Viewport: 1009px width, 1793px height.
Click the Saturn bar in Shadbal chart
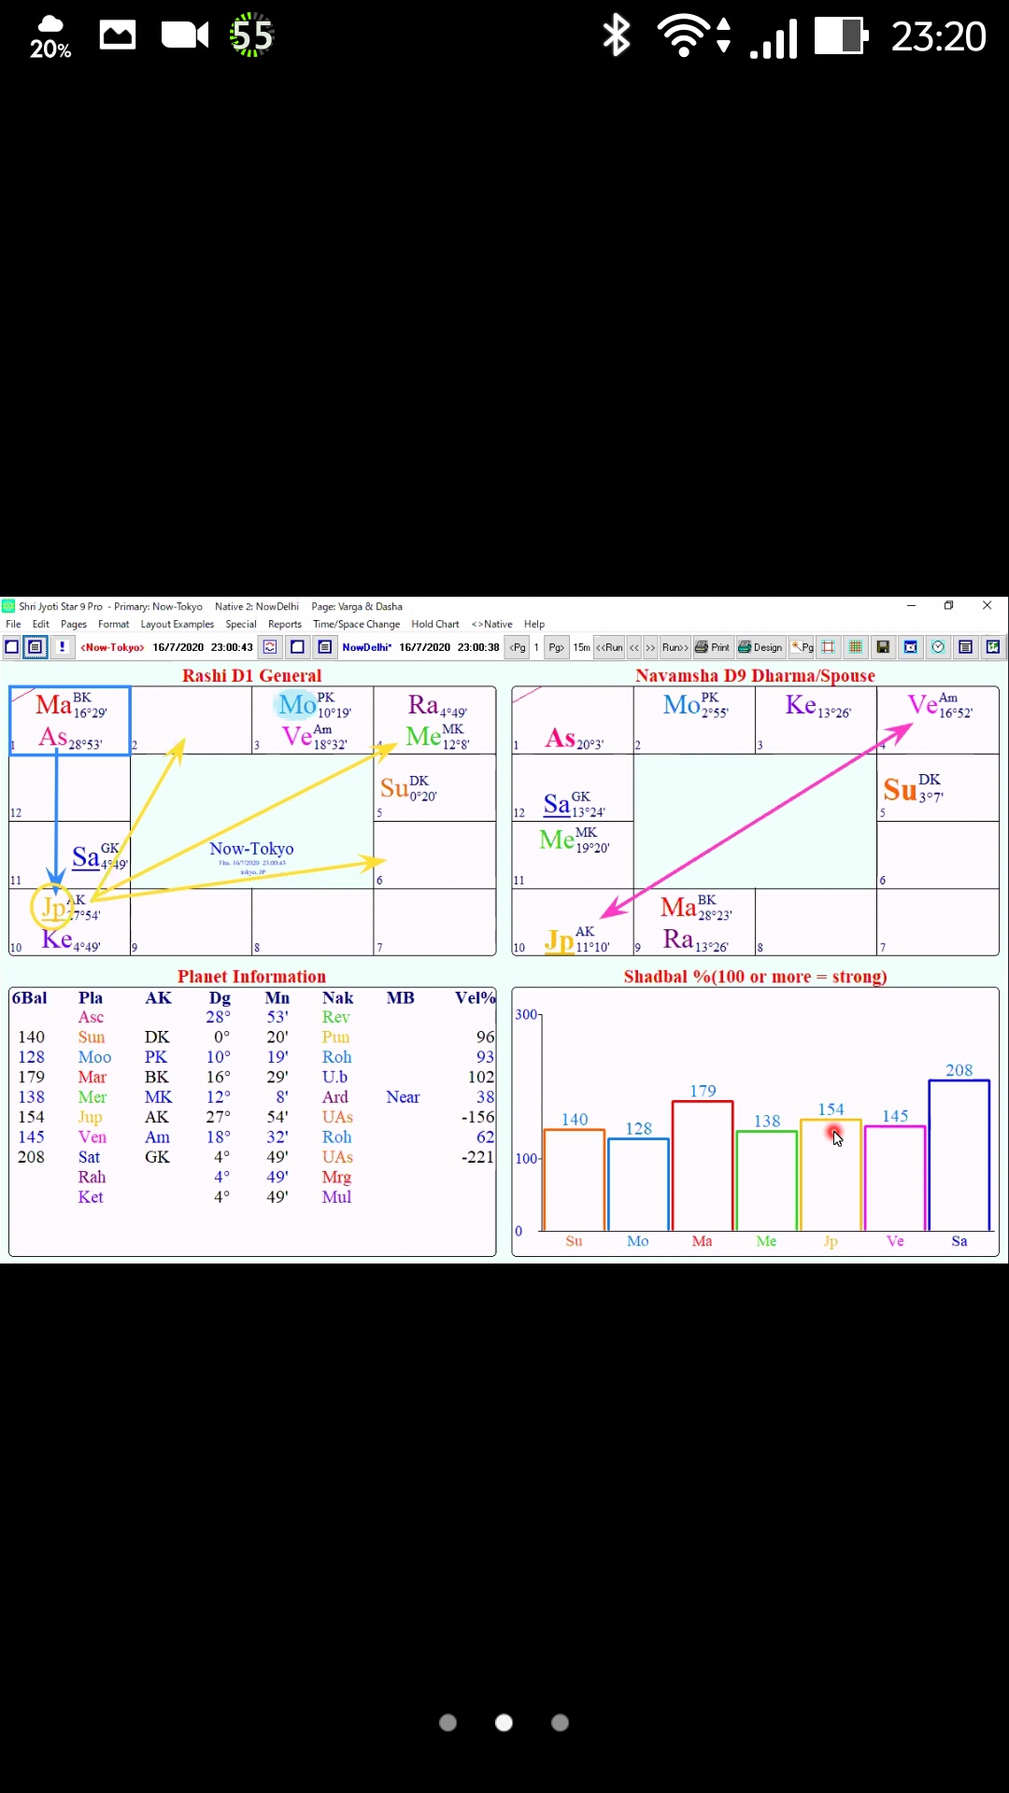coord(959,1156)
